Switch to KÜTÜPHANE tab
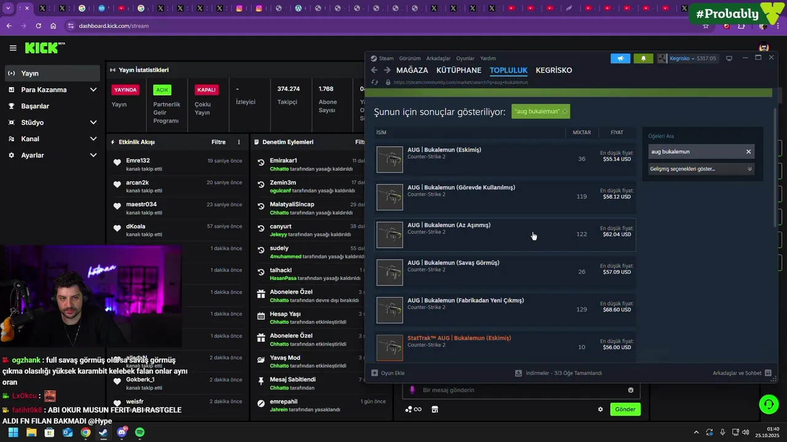Image resolution: width=787 pixels, height=442 pixels. 459,71
